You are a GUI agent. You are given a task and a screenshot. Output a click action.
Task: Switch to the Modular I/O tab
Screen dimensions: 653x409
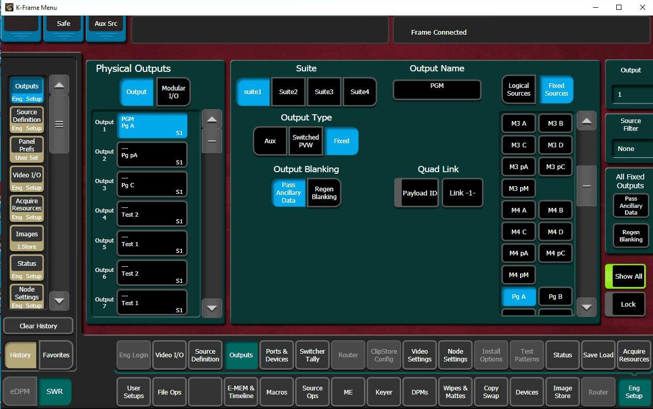[173, 92]
